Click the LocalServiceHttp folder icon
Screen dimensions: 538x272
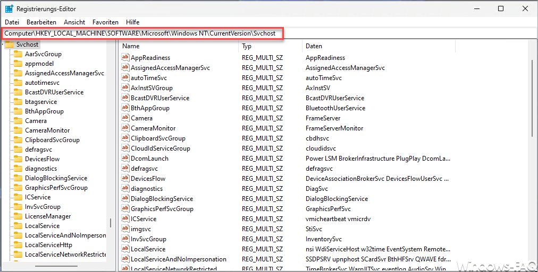[x=18, y=245]
